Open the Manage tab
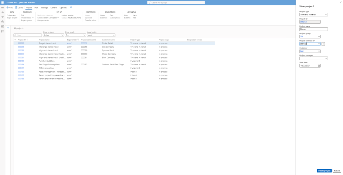This screenshot has height=175, width=343. click(x=44, y=8)
